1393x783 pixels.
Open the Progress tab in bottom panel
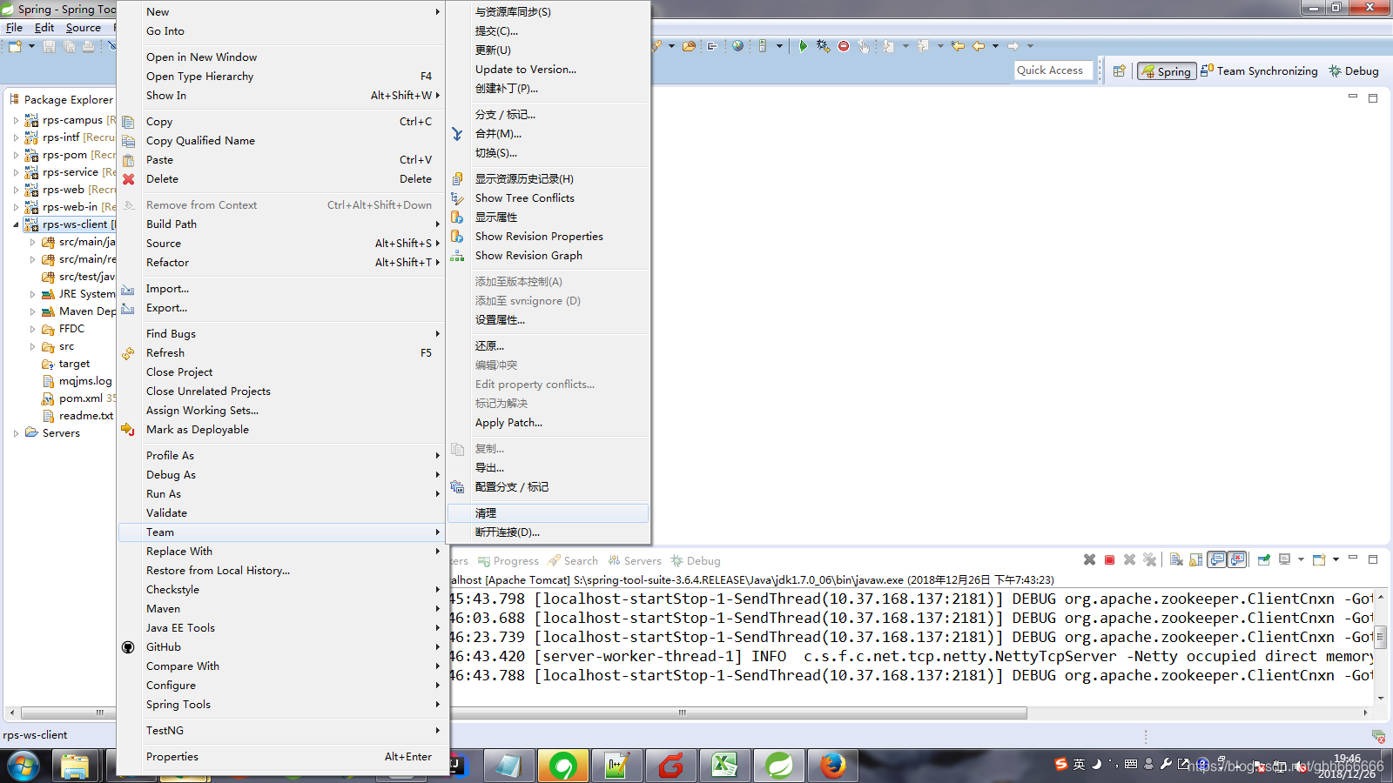click(x=508, y=561)
